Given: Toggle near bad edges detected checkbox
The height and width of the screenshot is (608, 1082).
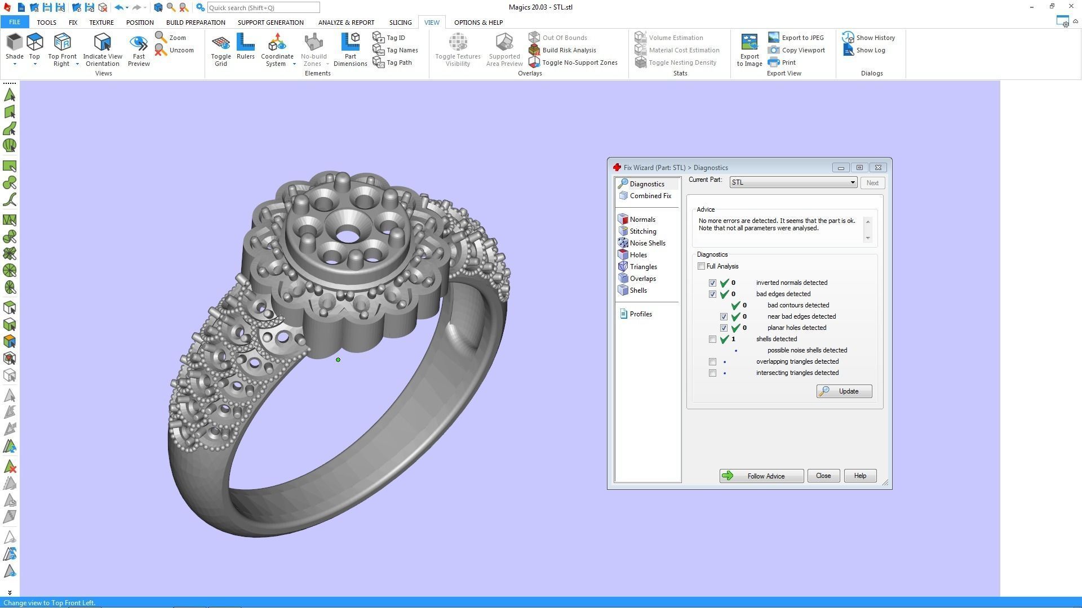Looking at the screenshot, I should (x=724, y=316).
